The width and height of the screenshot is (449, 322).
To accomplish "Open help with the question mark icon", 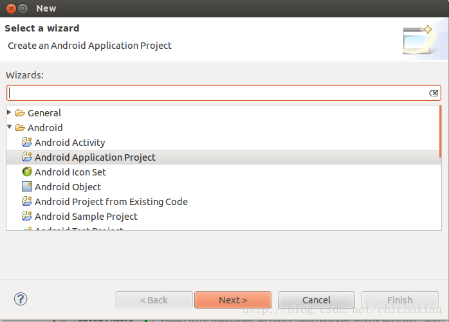I will click(x=21, y=299).
